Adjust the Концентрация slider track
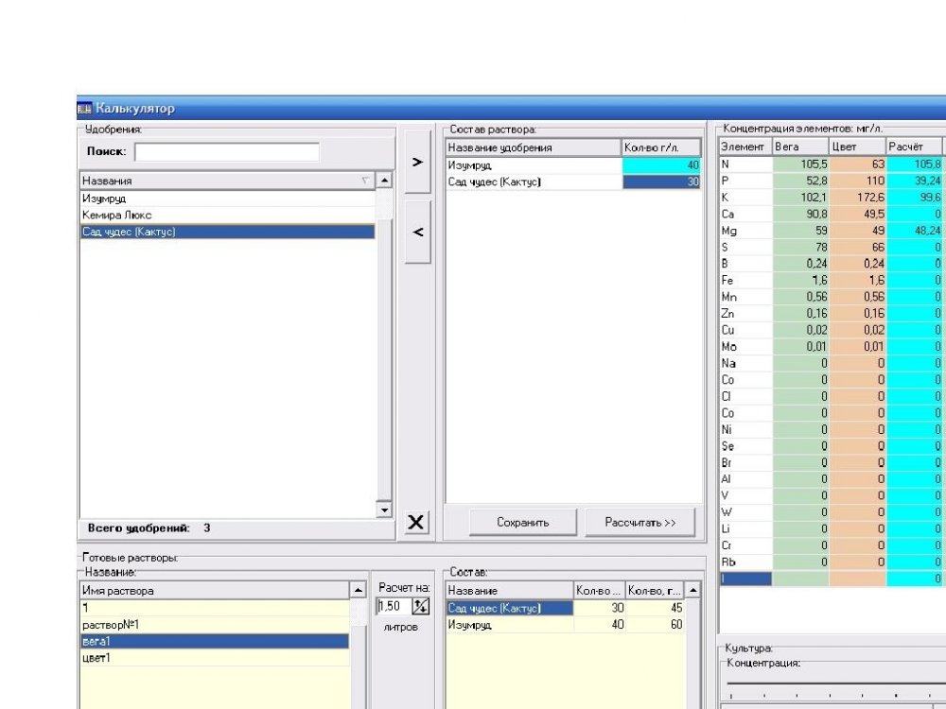This screenshot has height=709, width=946. coord(836,683)
